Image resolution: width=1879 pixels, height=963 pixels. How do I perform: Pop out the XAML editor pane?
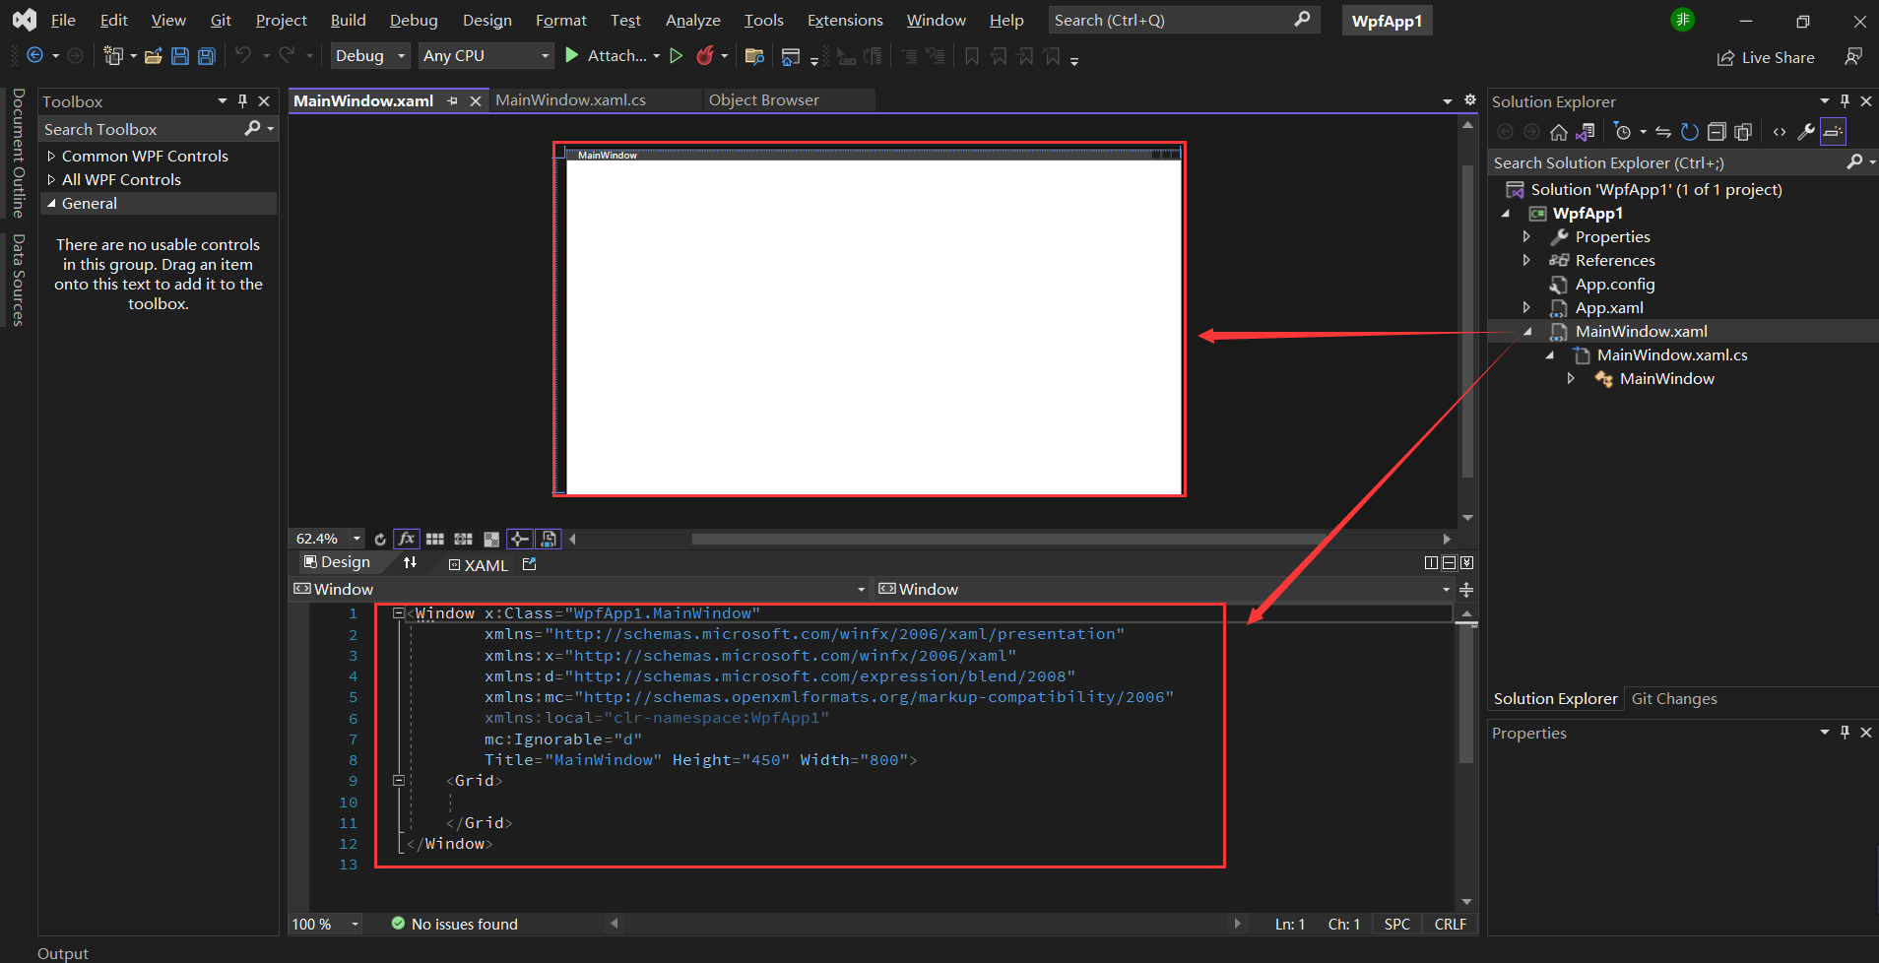530,564
